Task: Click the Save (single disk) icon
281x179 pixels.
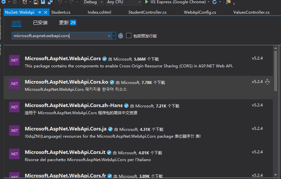Action: [x=43, y=2]
